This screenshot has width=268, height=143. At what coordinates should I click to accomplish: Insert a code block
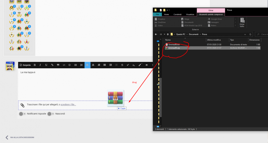[64, 65]
